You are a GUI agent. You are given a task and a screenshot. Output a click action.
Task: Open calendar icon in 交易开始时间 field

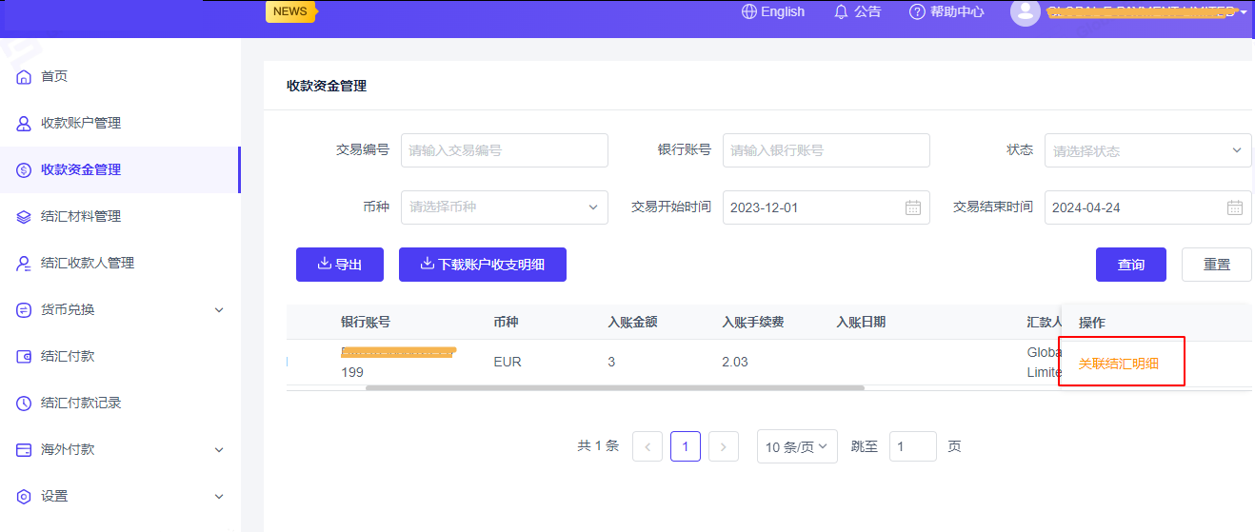[912, 207]
